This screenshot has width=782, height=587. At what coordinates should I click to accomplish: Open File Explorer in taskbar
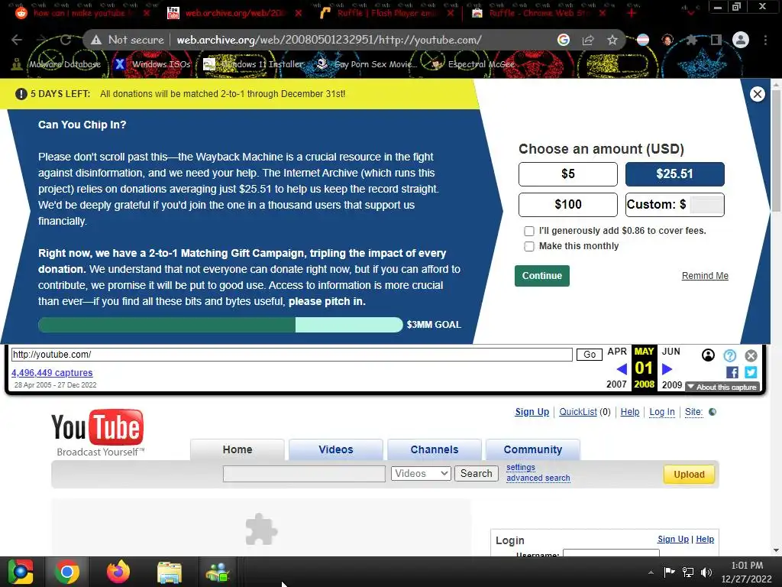tap(169, 572)
